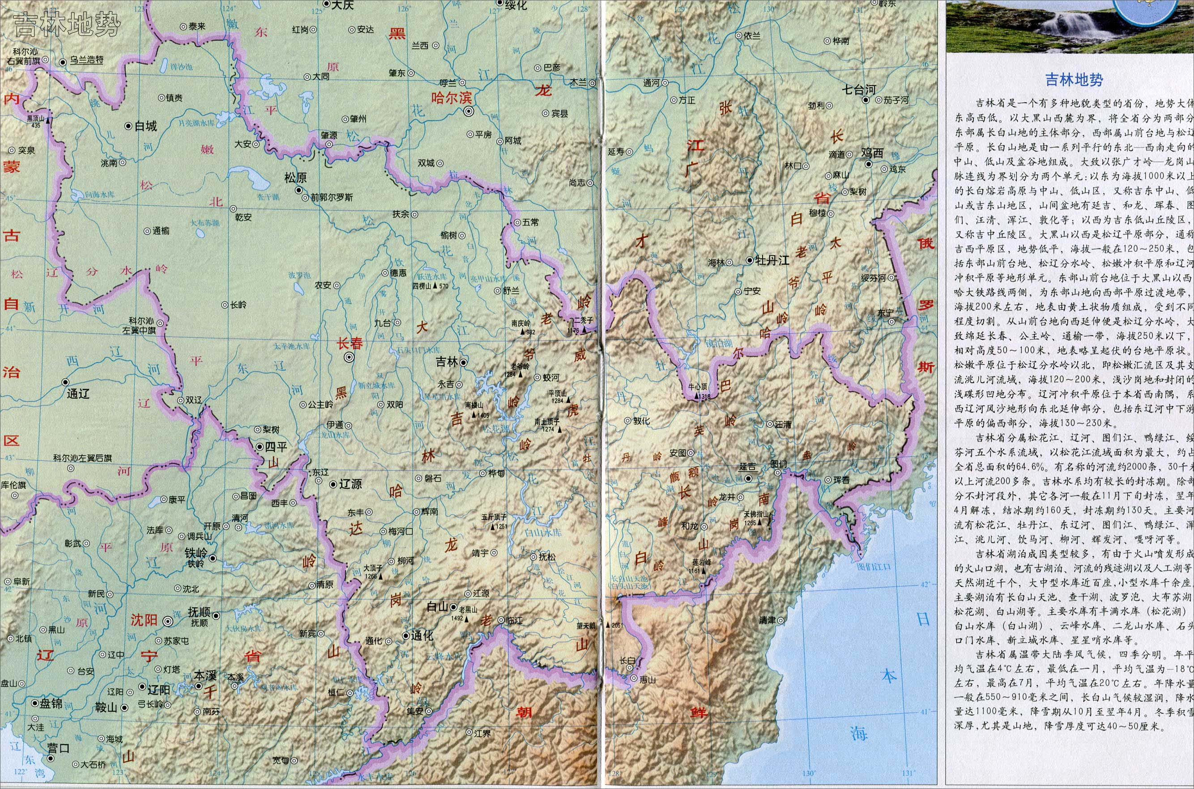1194x789 pixels.
Task: Click the Tongliao city label
Action: pos(78,394)
